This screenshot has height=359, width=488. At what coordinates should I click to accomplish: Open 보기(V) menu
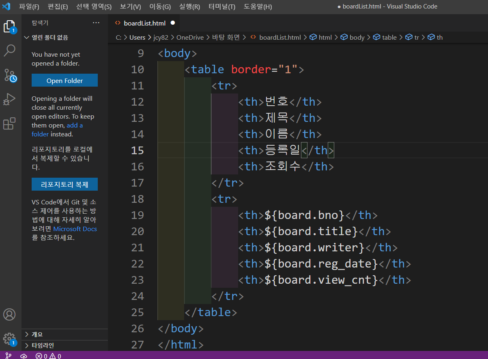click(131, 6)
